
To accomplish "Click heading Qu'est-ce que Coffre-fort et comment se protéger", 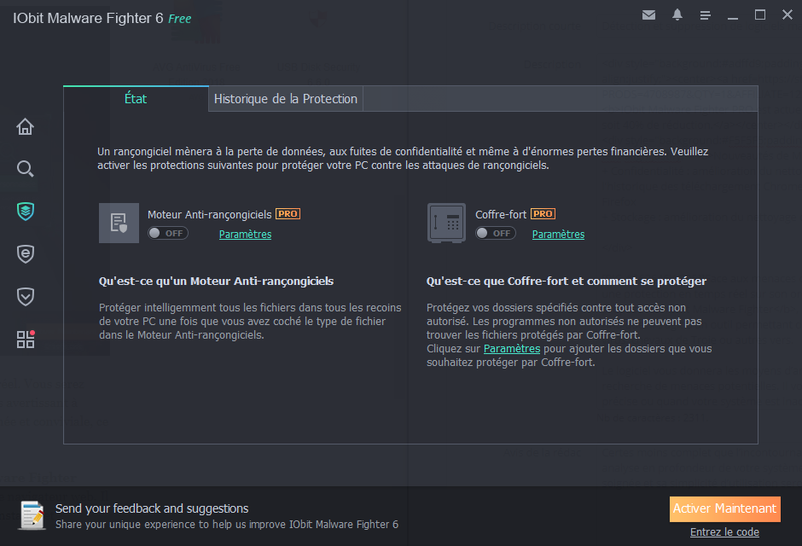I will 567,282.
